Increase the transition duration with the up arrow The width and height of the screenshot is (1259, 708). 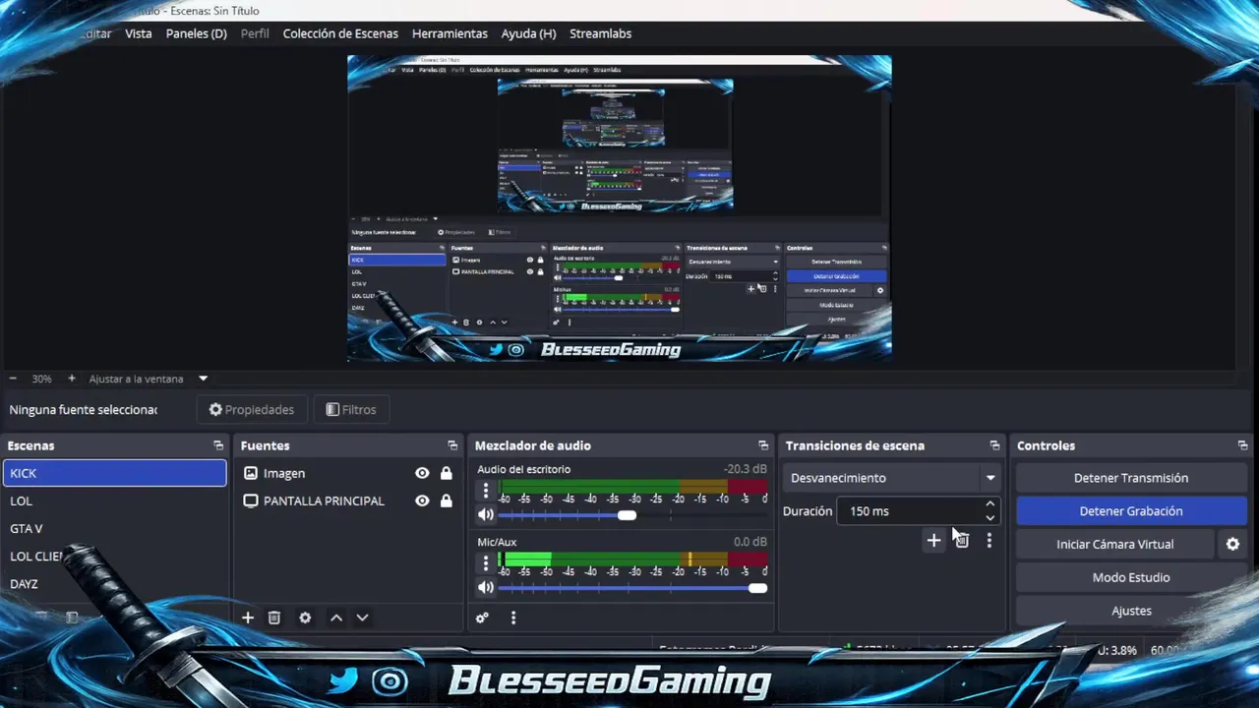coord(990,504)
